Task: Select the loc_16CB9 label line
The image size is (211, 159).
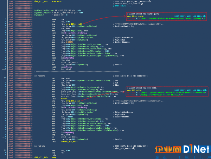Action: click(x=39, y=76)
